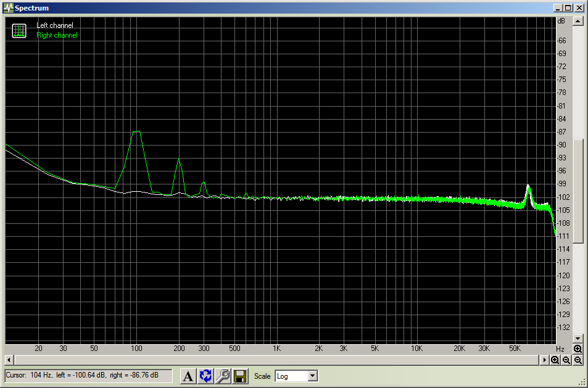Open the Spectrum window system menu icon

click(8, 8)
